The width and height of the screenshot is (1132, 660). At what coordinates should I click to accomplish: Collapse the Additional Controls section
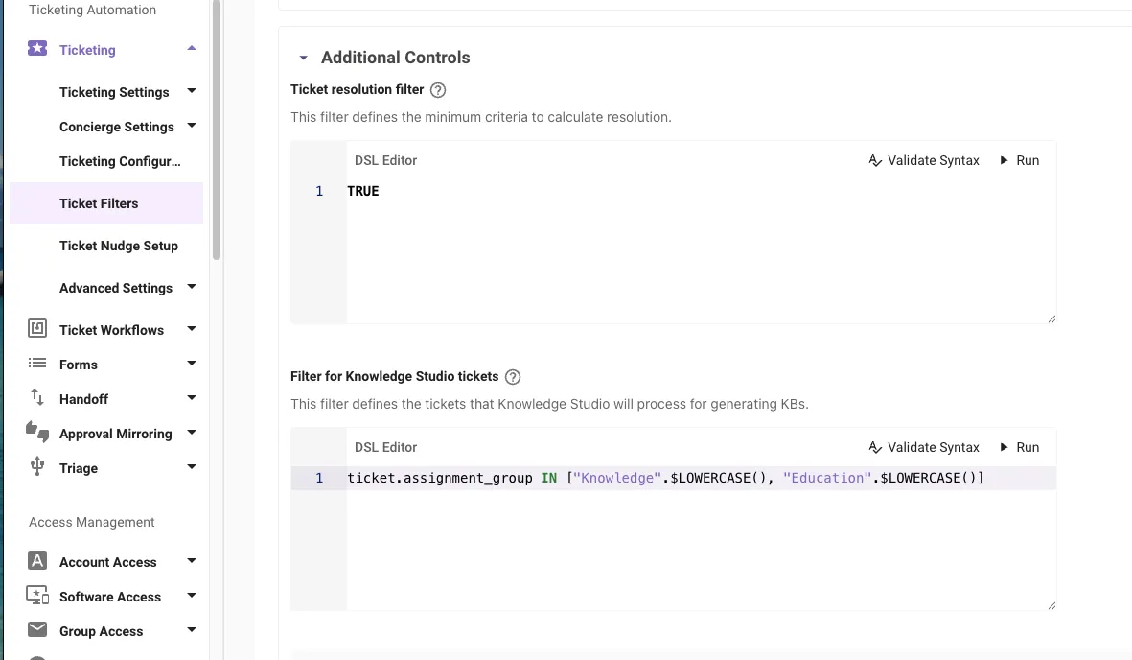click(303, 58)
